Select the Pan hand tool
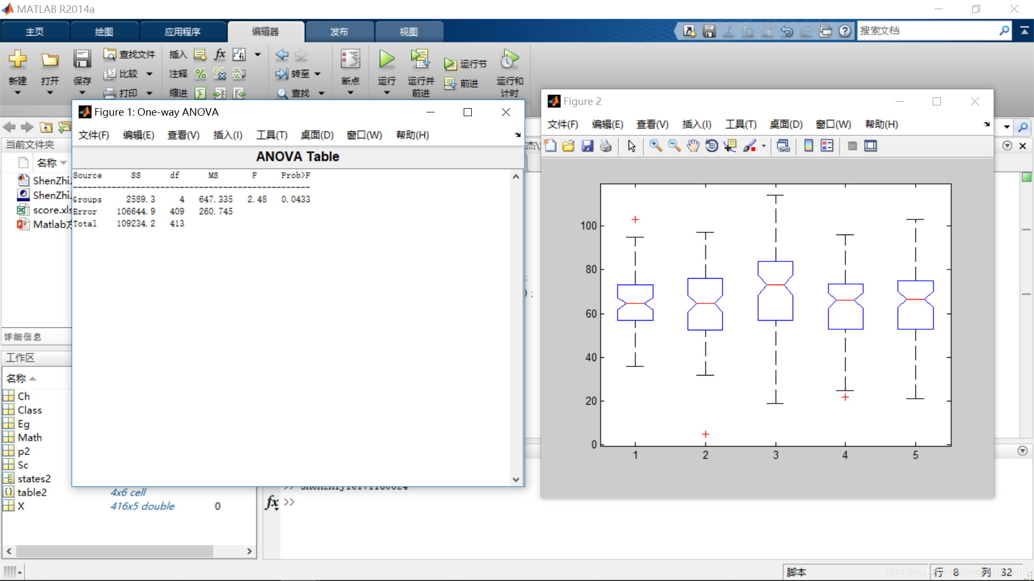 (x=693, y=146)
